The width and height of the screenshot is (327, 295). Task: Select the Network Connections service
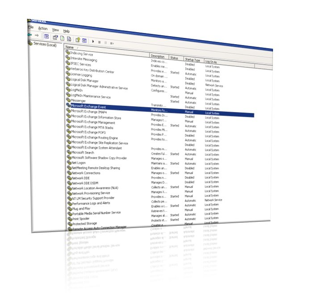(86, 173)
